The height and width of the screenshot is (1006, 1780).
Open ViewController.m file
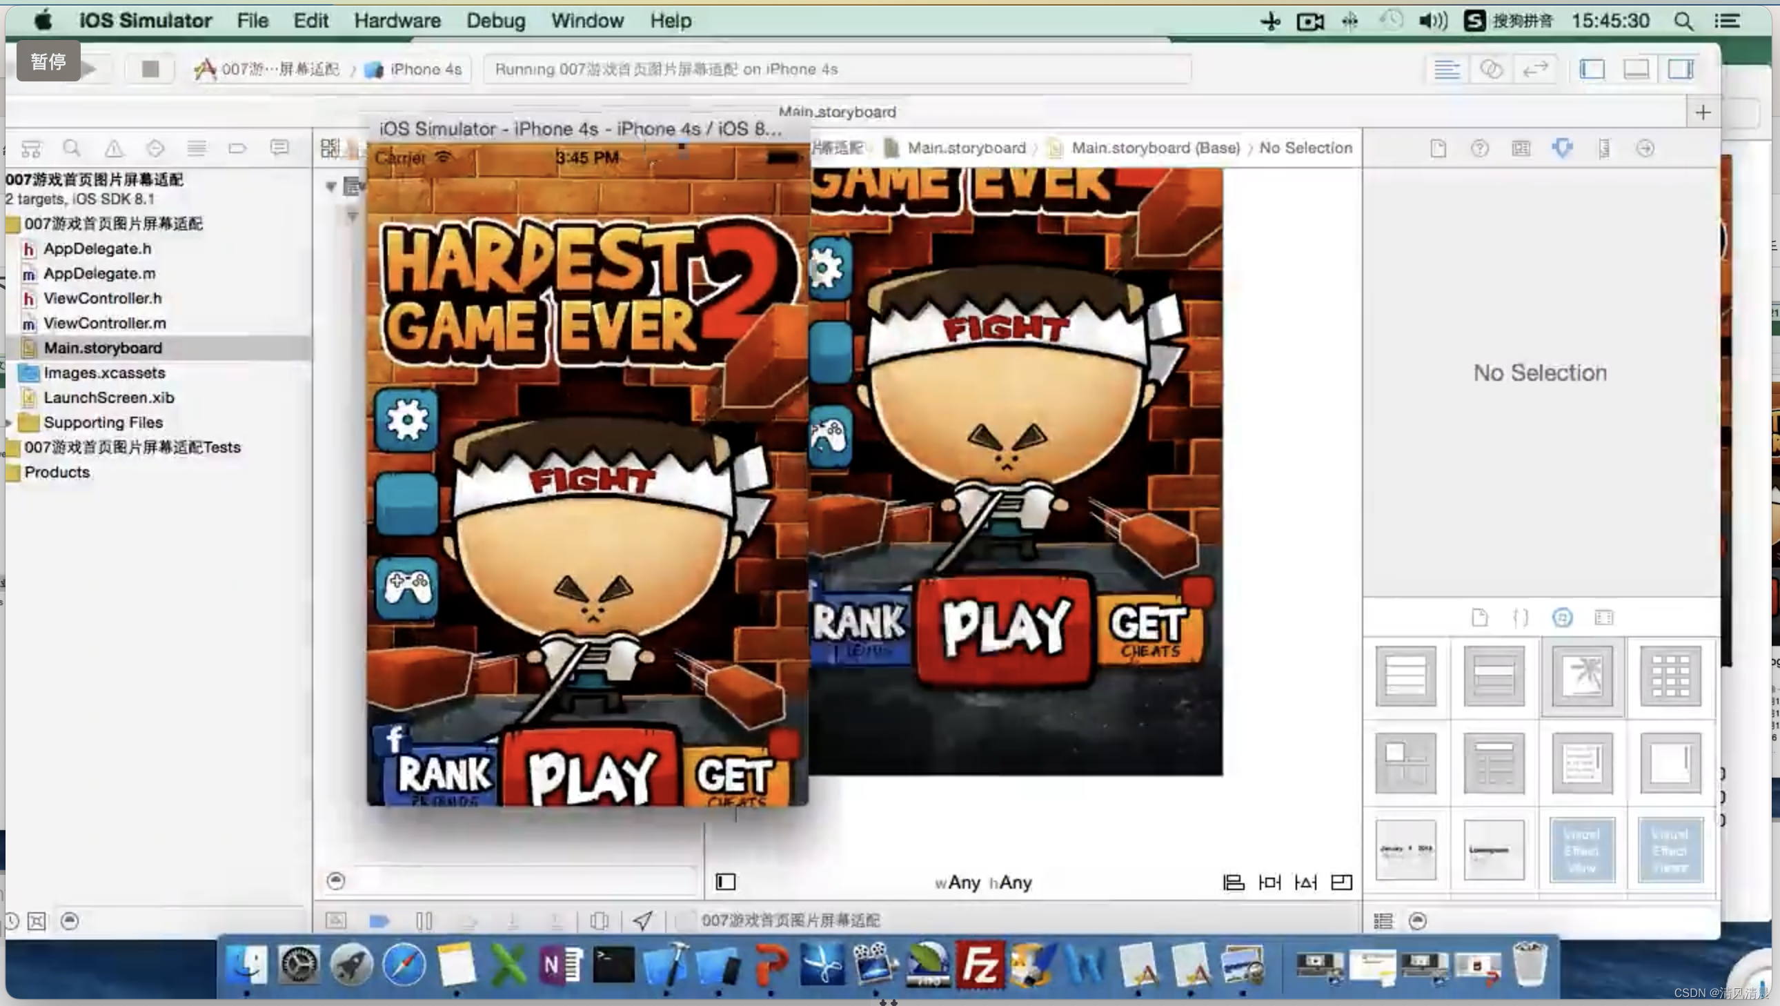point(104,324)
